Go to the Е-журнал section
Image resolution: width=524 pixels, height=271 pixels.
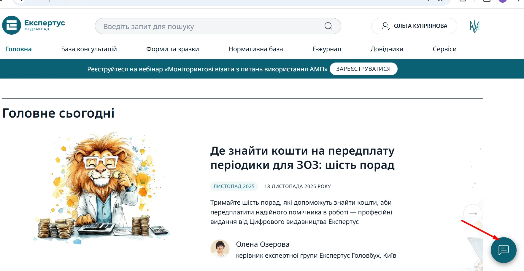[x=326, y=49]
